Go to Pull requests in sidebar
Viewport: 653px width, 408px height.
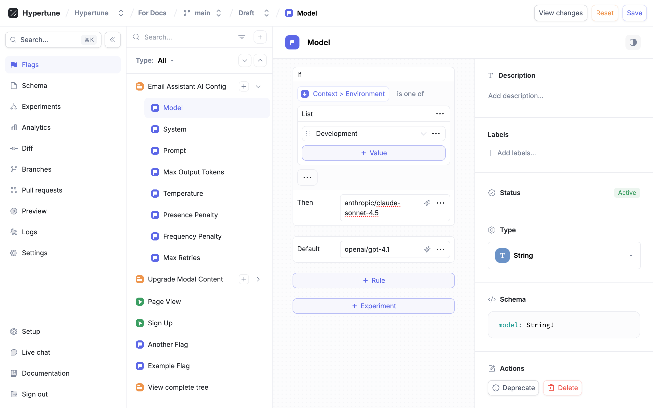pyautogui.click(x=42, y=190)
